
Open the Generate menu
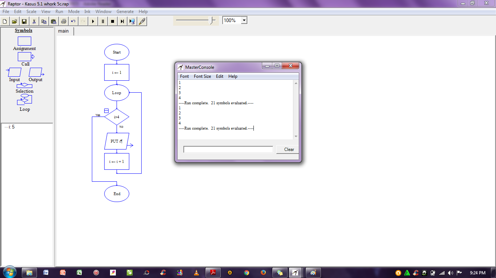125,12
